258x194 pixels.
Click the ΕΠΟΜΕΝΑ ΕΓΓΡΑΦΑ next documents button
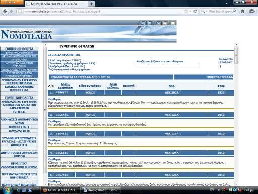(x=219, y=77)
